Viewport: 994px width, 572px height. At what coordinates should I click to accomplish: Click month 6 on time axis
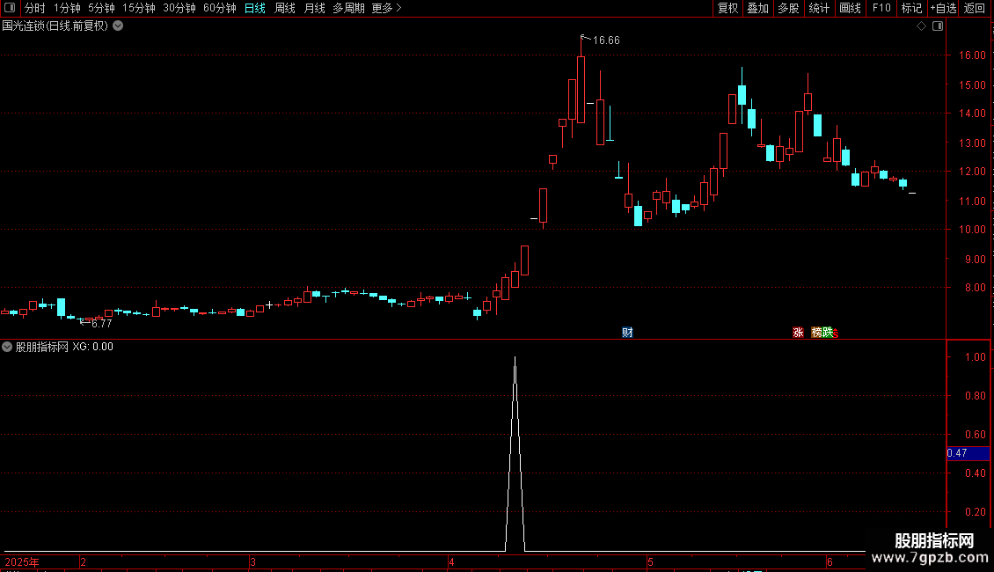830,562
